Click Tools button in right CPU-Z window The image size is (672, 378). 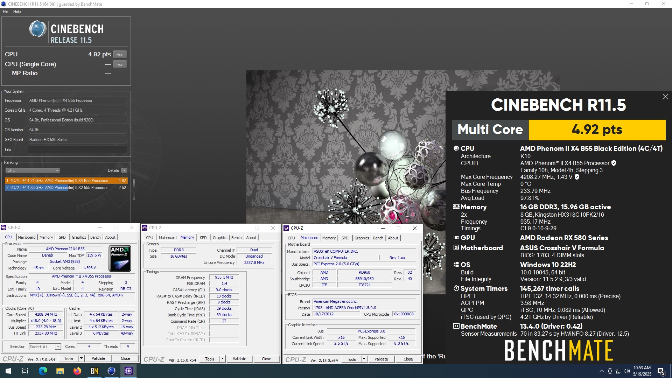pos(351,359)
